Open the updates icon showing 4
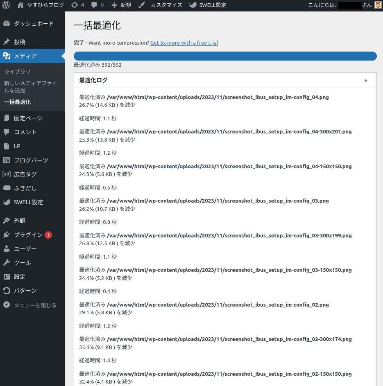The width and height of the screenshot is (383, 386). click(77, 5)
